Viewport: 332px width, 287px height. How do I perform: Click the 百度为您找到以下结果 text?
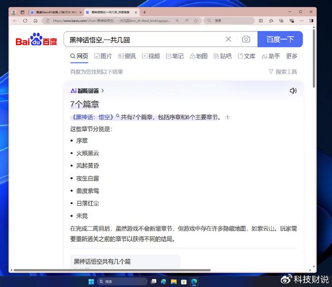[x=97, y=72]
